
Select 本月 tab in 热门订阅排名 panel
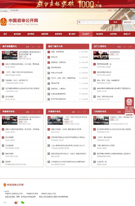[x=124, y=47]
